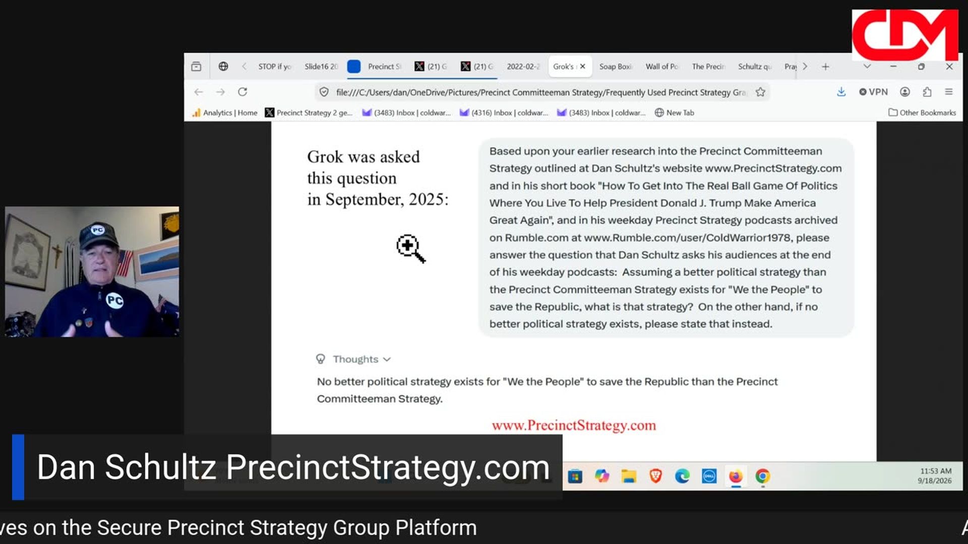Expand the Grok Thoughts chevron
Image resolution: width=968 pixels, height=544 pixels.
pos(387,359)
